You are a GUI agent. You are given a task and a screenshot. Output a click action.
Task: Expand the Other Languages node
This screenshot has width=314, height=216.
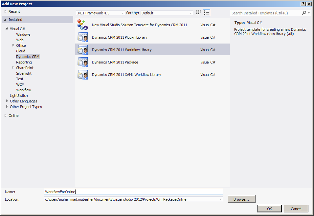click(x=7, y=101)
